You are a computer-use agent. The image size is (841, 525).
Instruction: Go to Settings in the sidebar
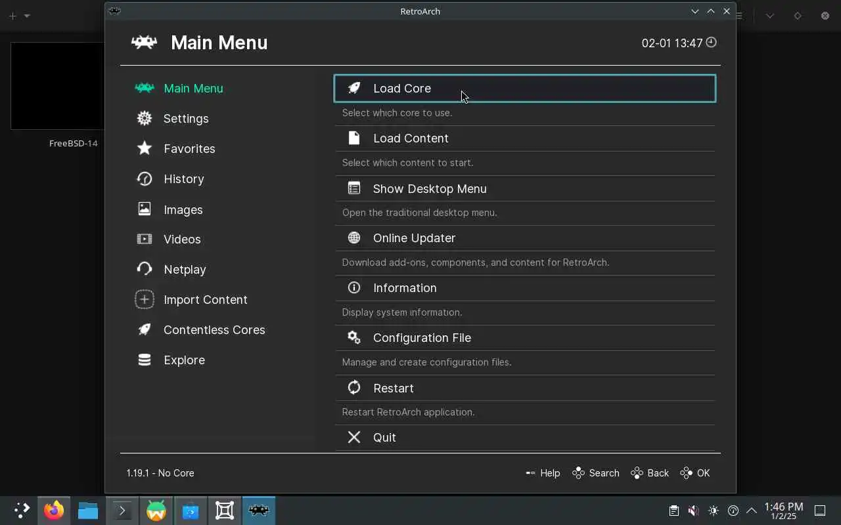pos(186,119)
